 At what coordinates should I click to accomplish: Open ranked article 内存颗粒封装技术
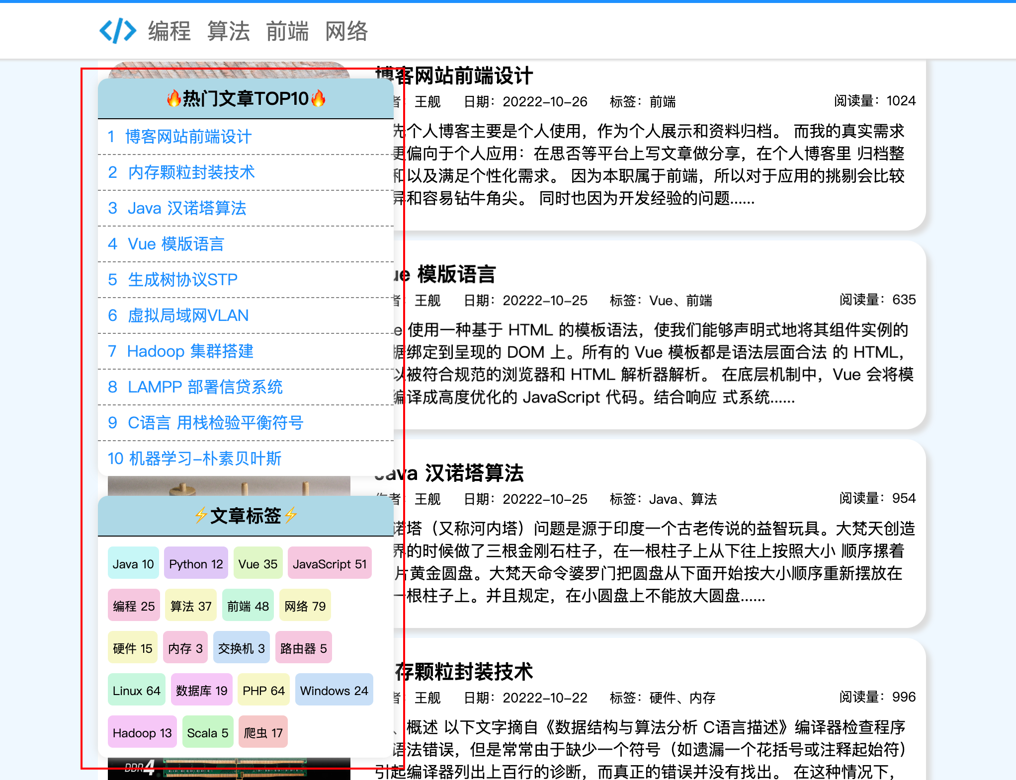tap(191, 172)
